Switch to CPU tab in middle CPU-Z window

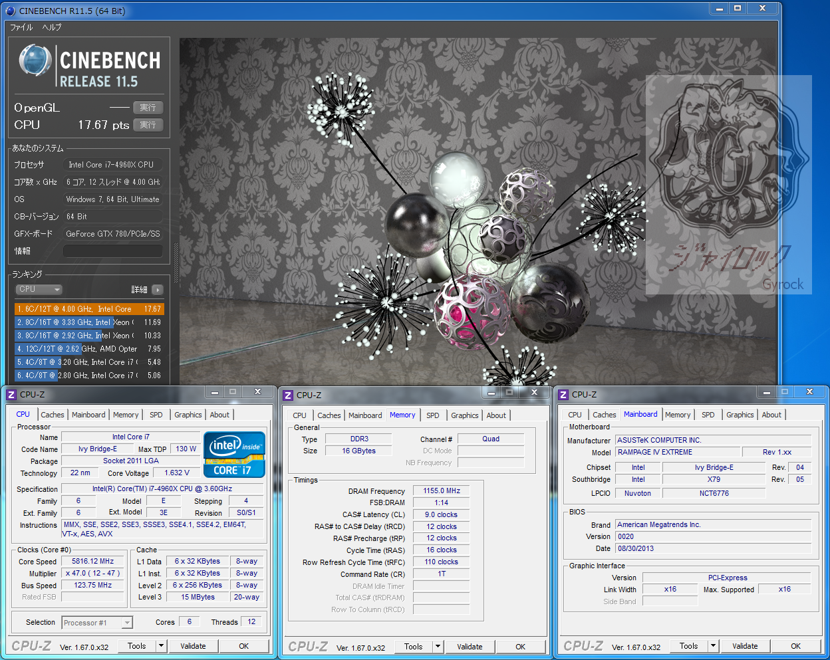point(300,415)
